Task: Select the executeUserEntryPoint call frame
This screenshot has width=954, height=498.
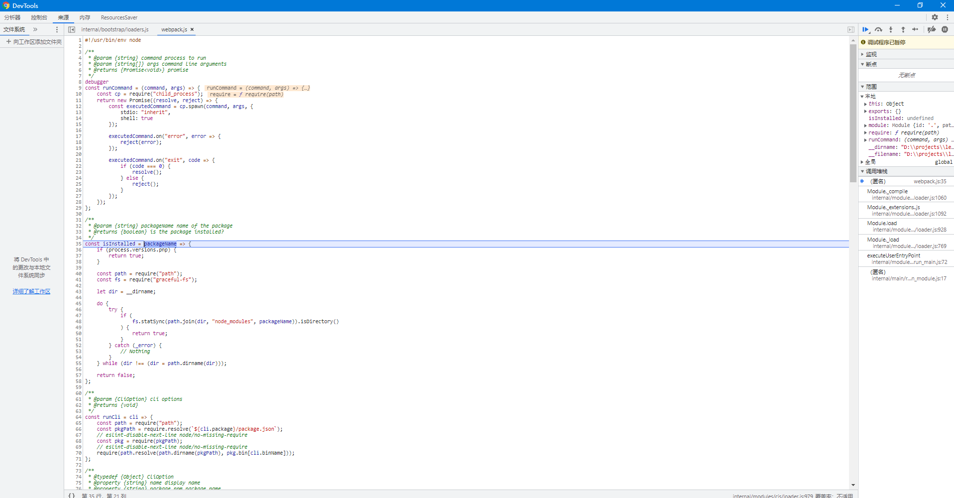Action: 906,258
